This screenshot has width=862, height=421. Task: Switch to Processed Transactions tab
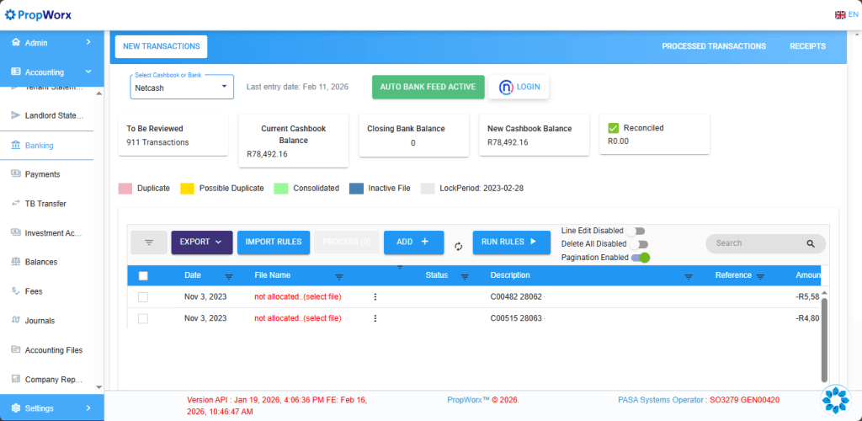click(x=713, y=46)
